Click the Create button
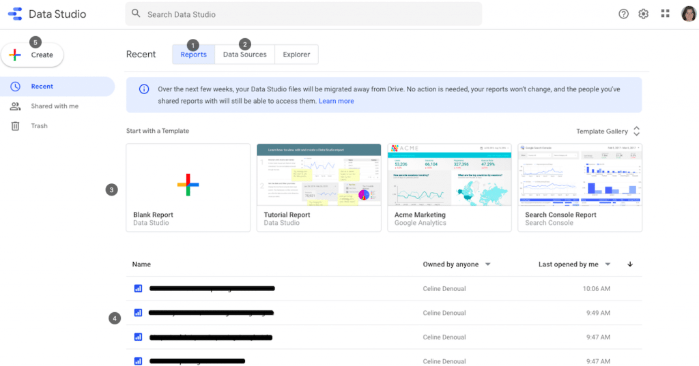 coord(32,55)
